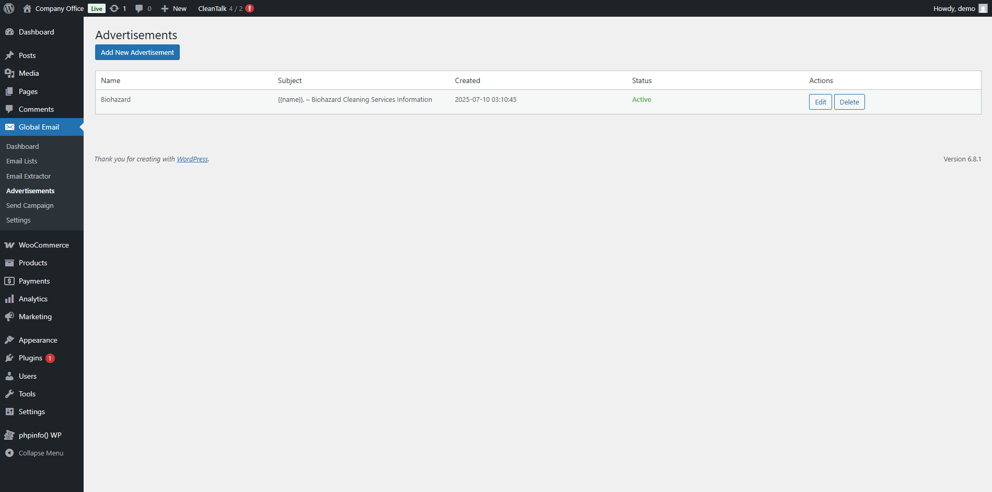Open the Analytics section in sidebar
Image resolution: width=992 pixels, height=492 pixels.
click(33, 299)
